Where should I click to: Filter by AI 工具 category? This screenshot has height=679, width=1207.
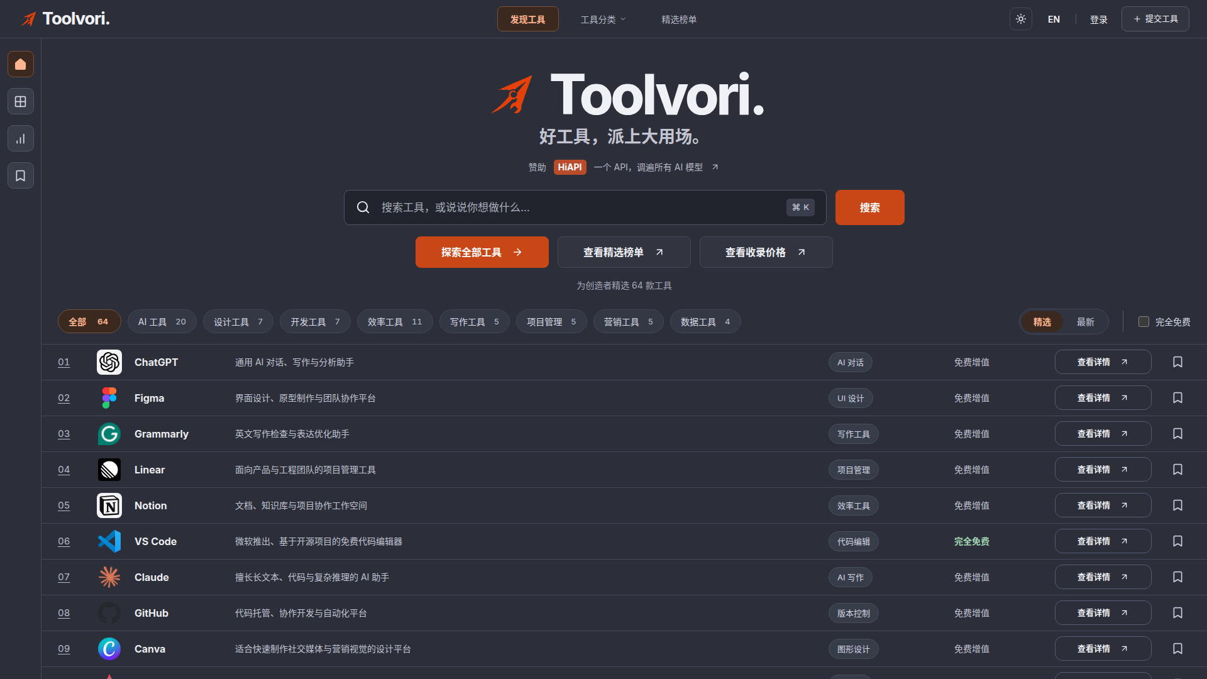click(162, 322)
